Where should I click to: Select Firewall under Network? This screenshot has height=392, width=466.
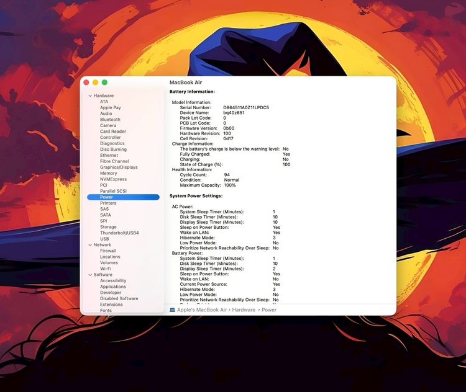tap(108, 251)
